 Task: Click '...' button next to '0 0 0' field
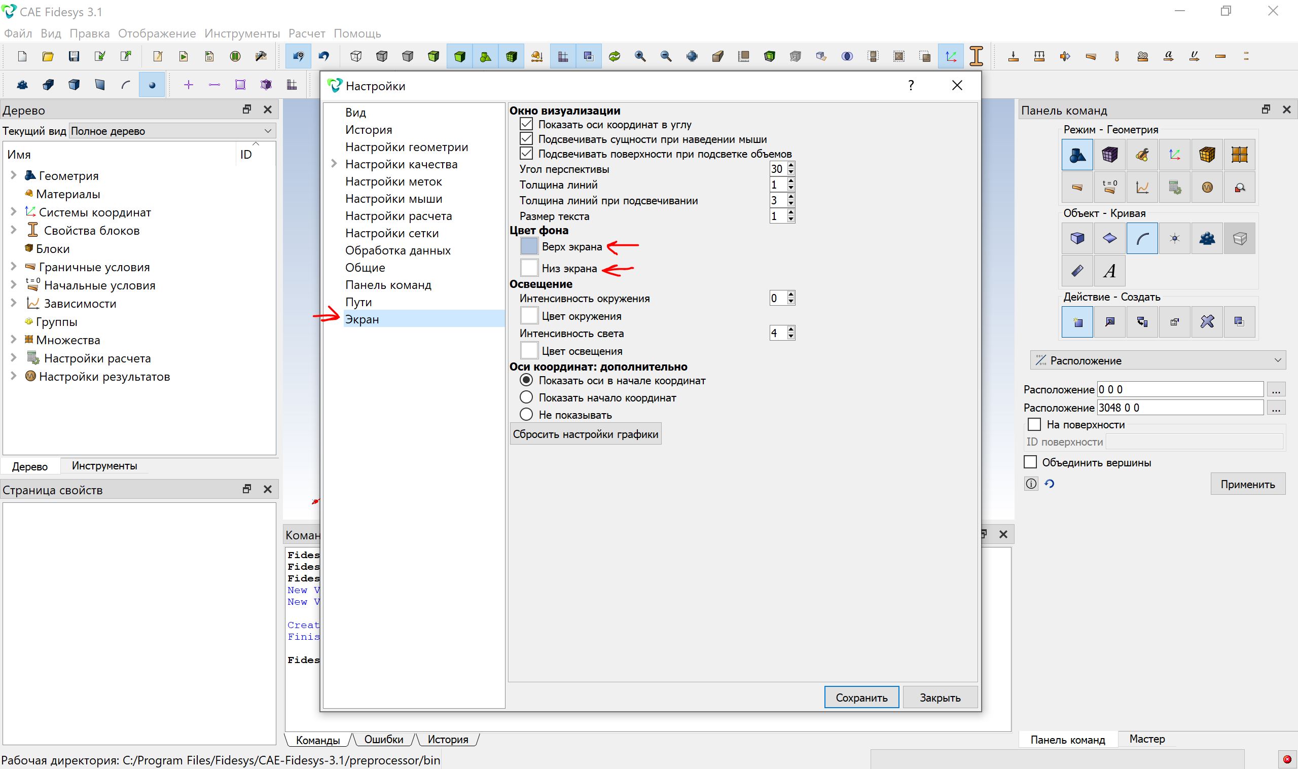tap(1276, 389)
